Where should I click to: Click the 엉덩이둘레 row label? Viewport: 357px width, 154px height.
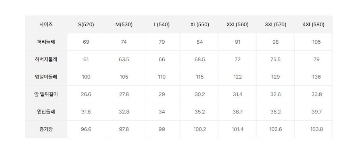[46, 77]
